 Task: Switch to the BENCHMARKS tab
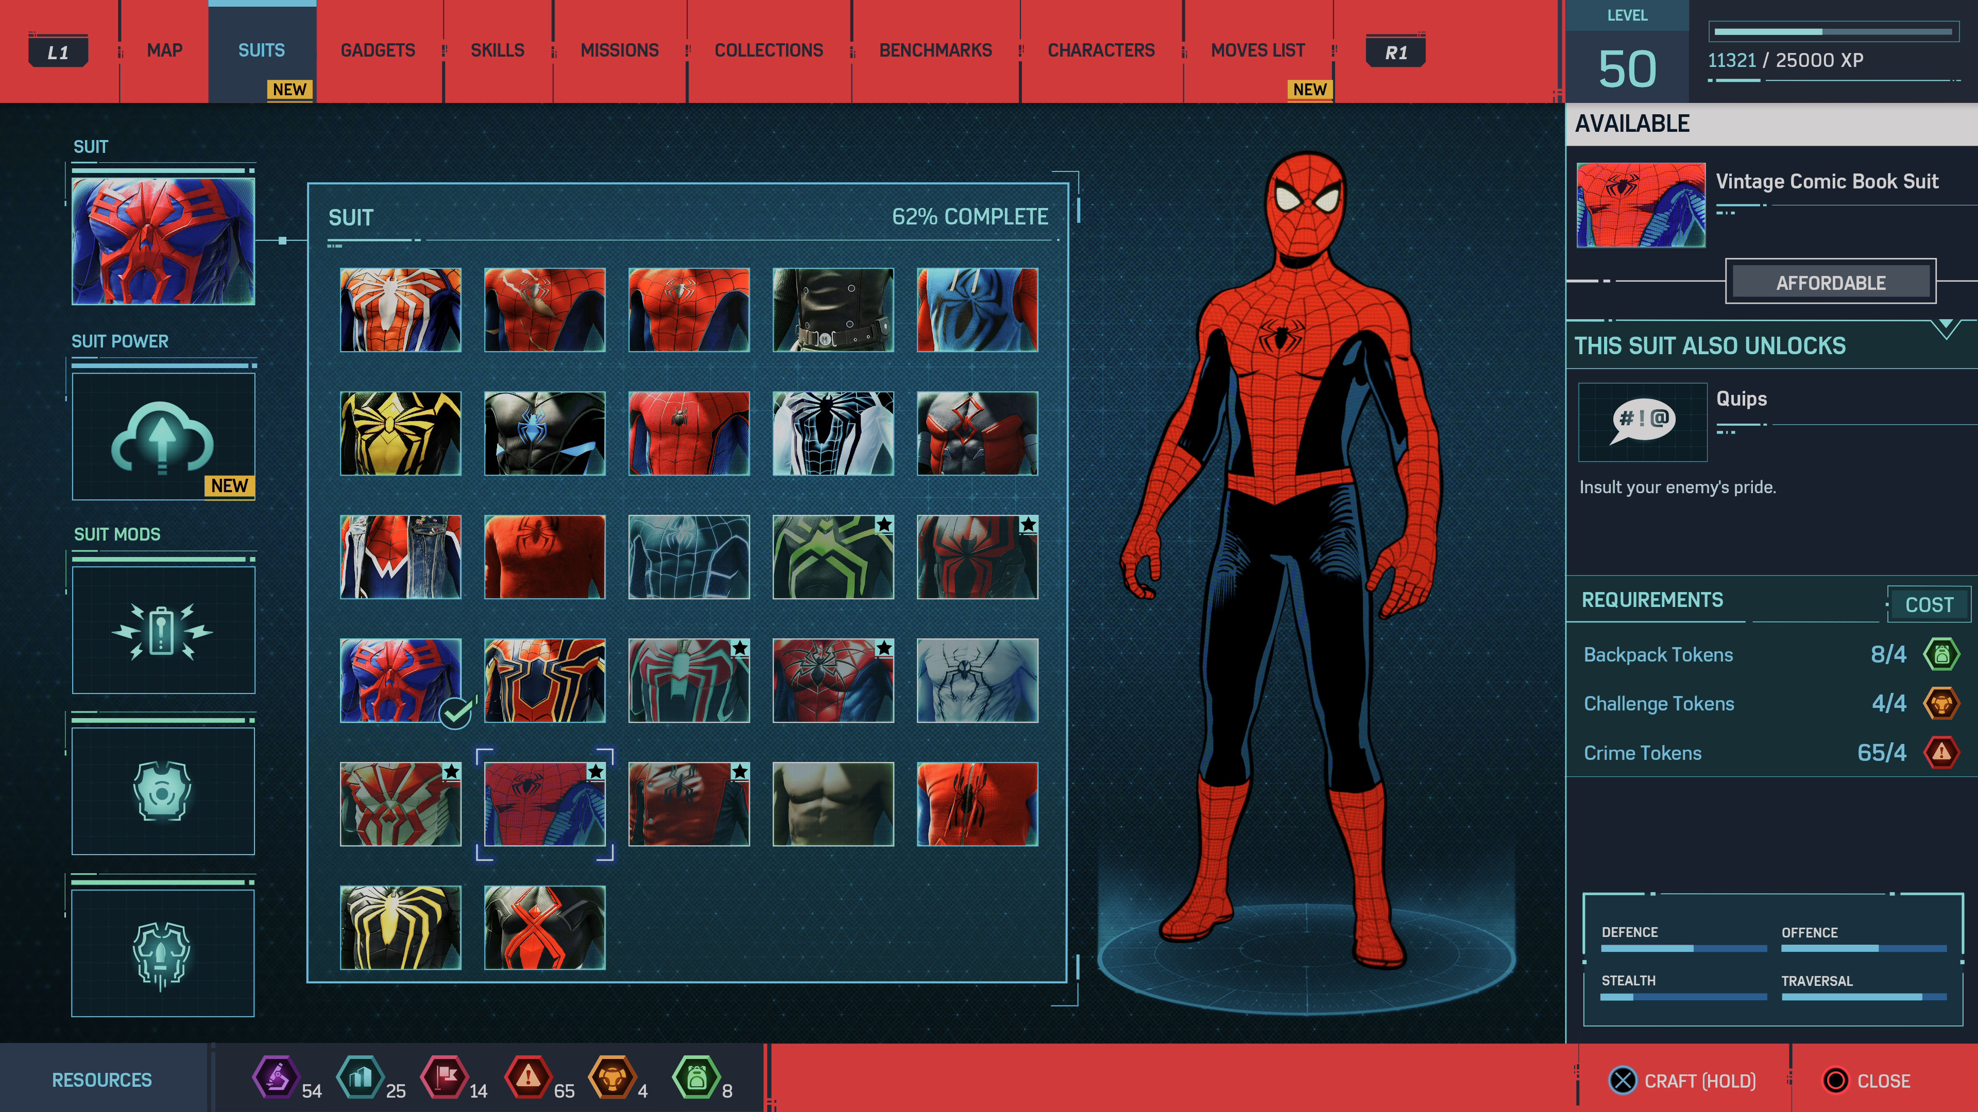click(x=935, y=50)
